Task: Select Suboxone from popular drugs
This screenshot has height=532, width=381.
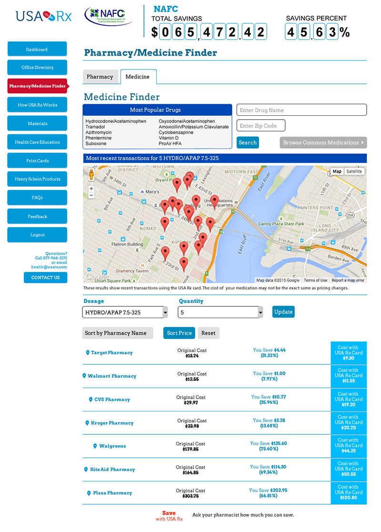Action: [96, 143]
